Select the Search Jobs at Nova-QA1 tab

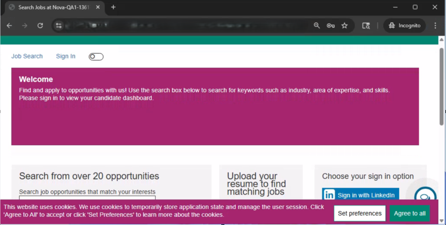pos(52,7)
